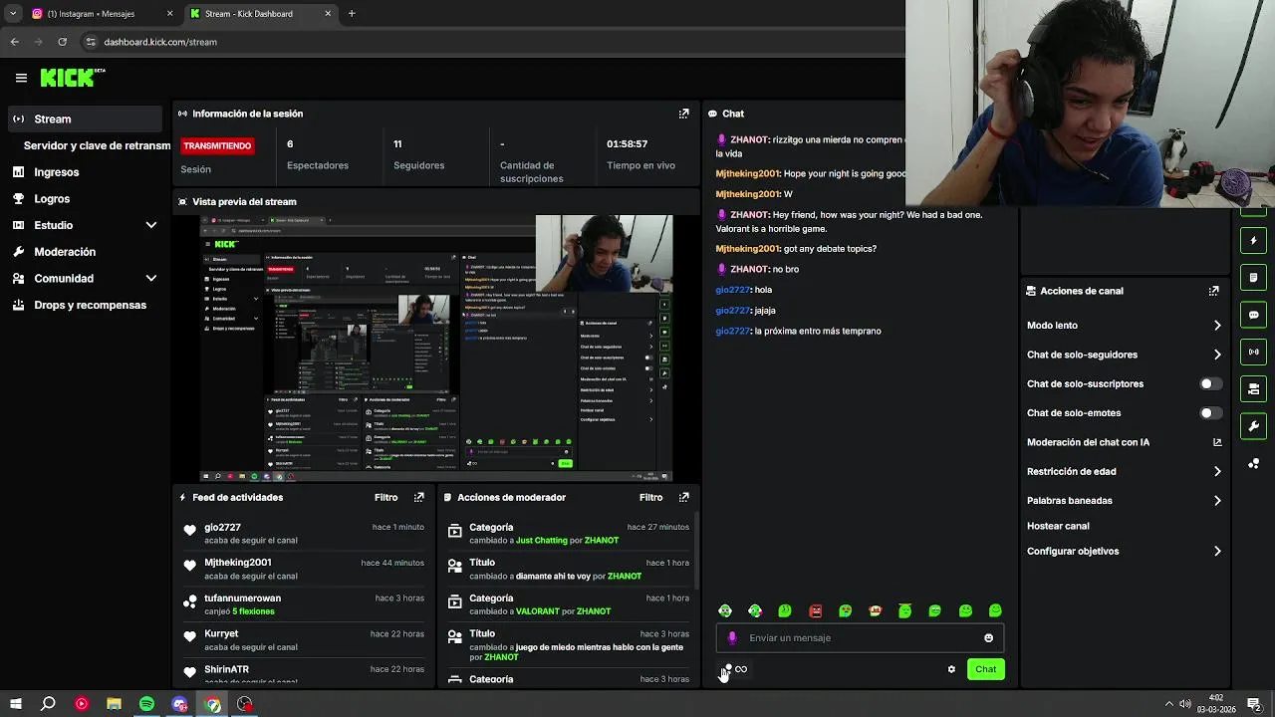Open Filtro in Feed de actividades

[x=385, y=497]
